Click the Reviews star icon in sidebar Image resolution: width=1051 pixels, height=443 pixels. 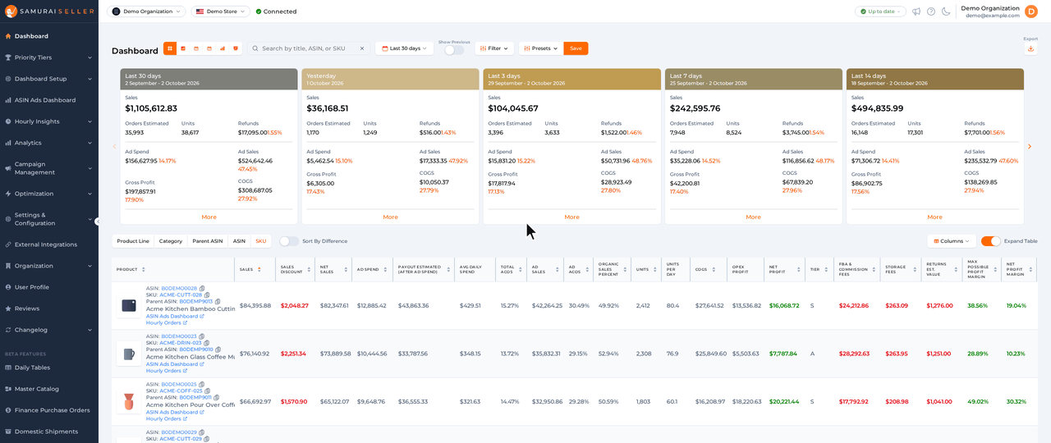coord(8,308)
